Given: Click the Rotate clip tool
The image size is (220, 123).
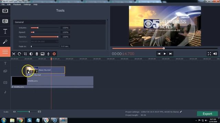Looking at the screenshot, I should pos(19,54).
